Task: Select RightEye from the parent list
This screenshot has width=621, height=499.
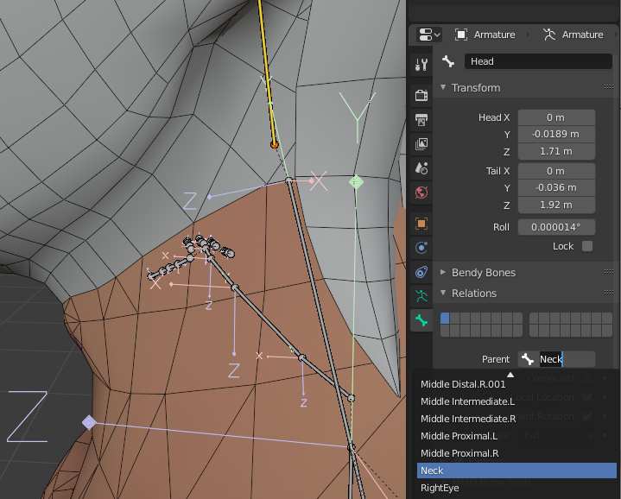Action: pyautogui.click(x=516, y=488)
